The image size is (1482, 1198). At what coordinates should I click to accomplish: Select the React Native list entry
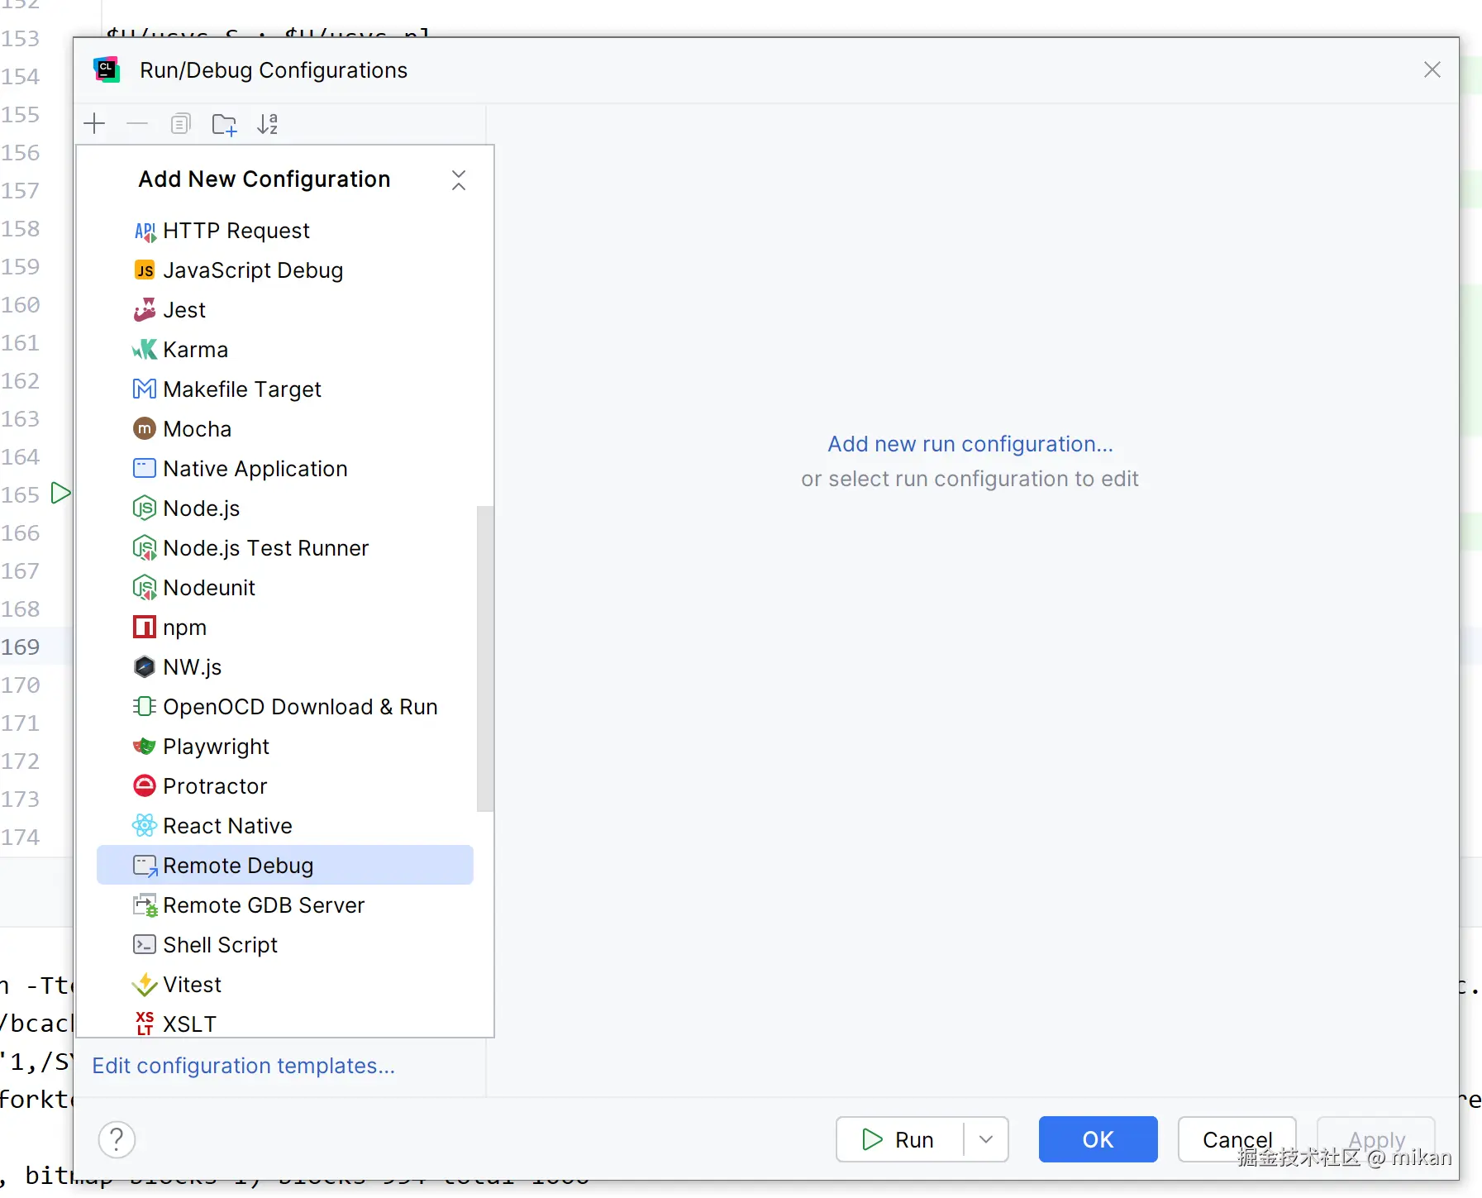tap(285, 826)
